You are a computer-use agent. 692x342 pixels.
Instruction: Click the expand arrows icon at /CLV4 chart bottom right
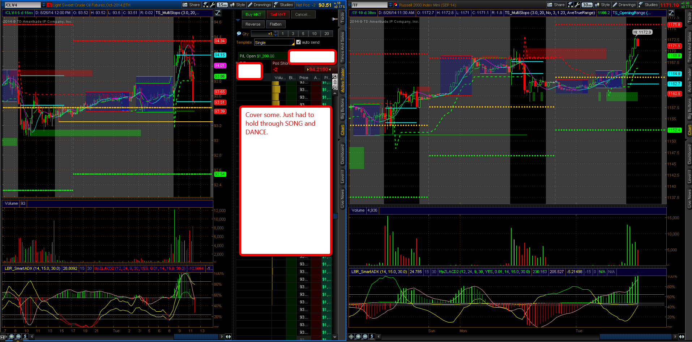tap(228, 337)
